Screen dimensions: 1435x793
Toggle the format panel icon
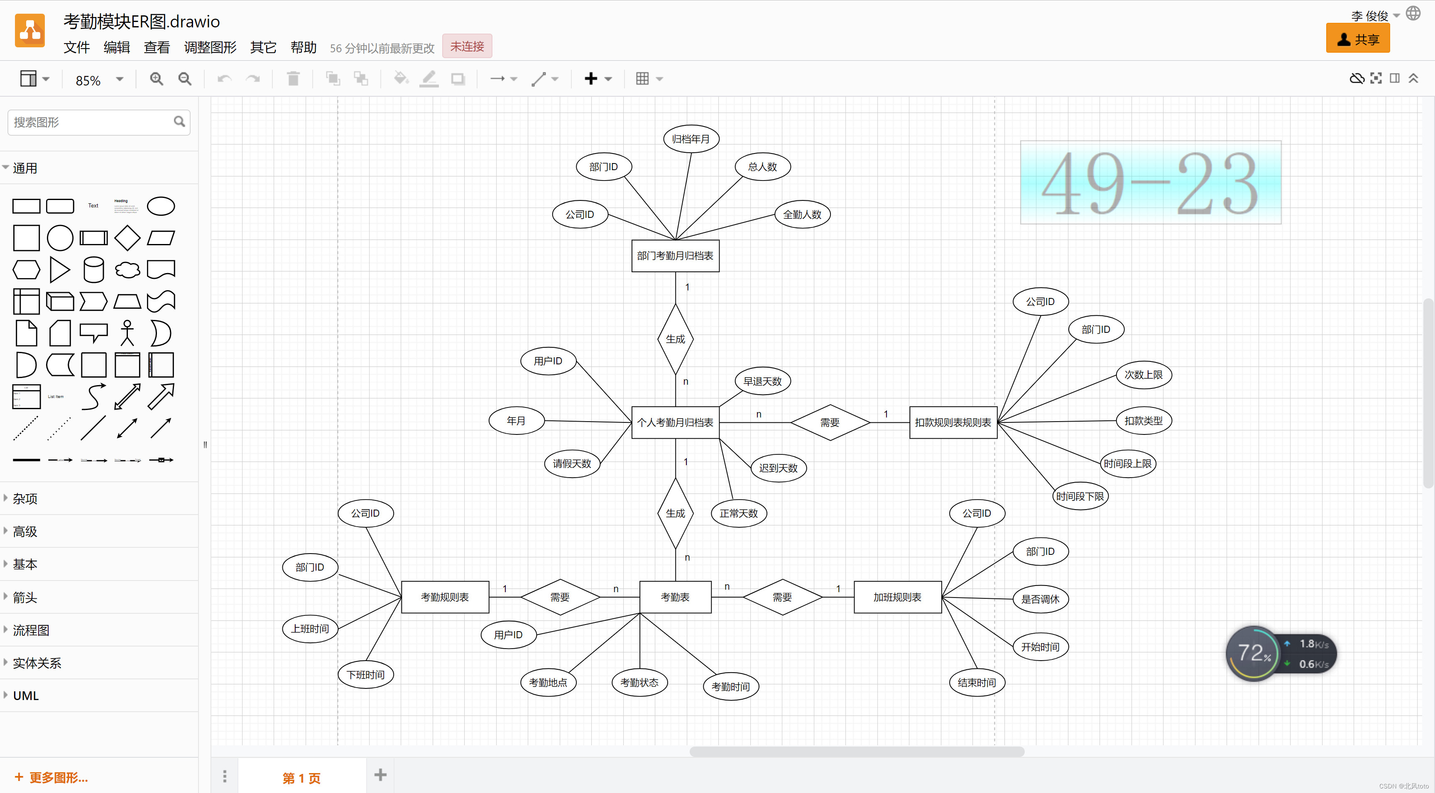point(1394,78)
